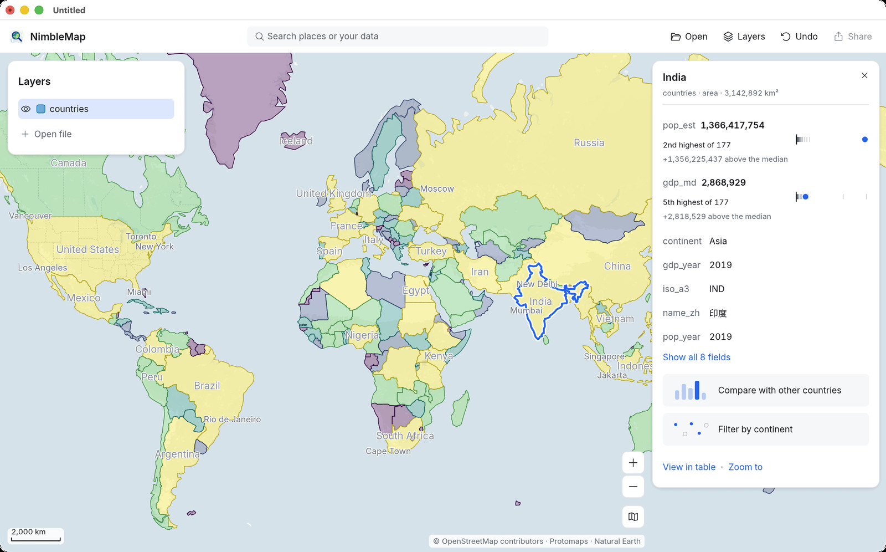Viewport: 886px width, 552px height.
Task: Apply Filter by continent
Action: 766,430
